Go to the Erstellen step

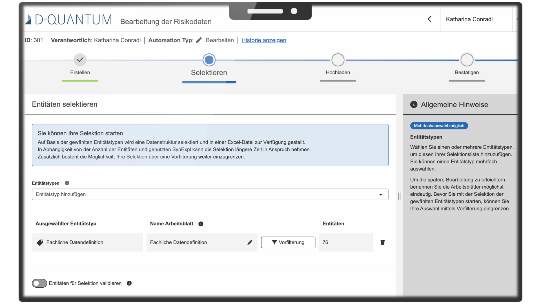[x=80, y=60]
